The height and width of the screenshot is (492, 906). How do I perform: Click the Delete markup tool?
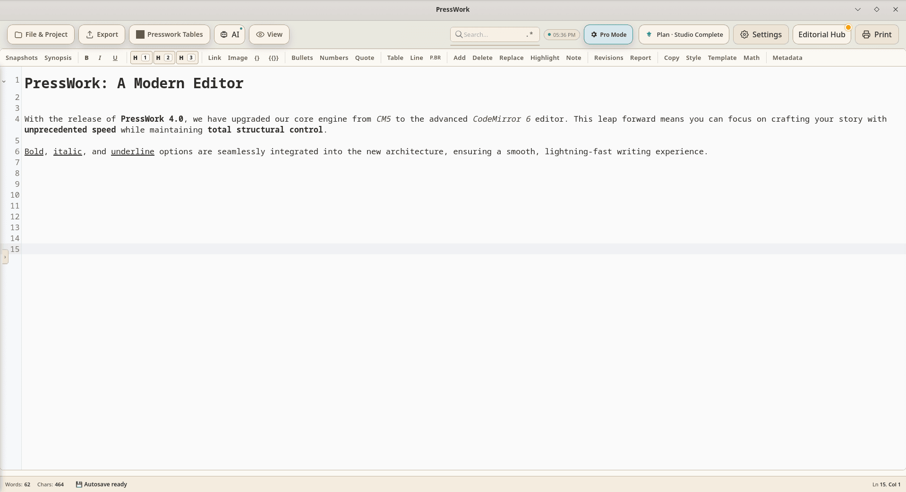pyautogui.click(x=482, y=58)
